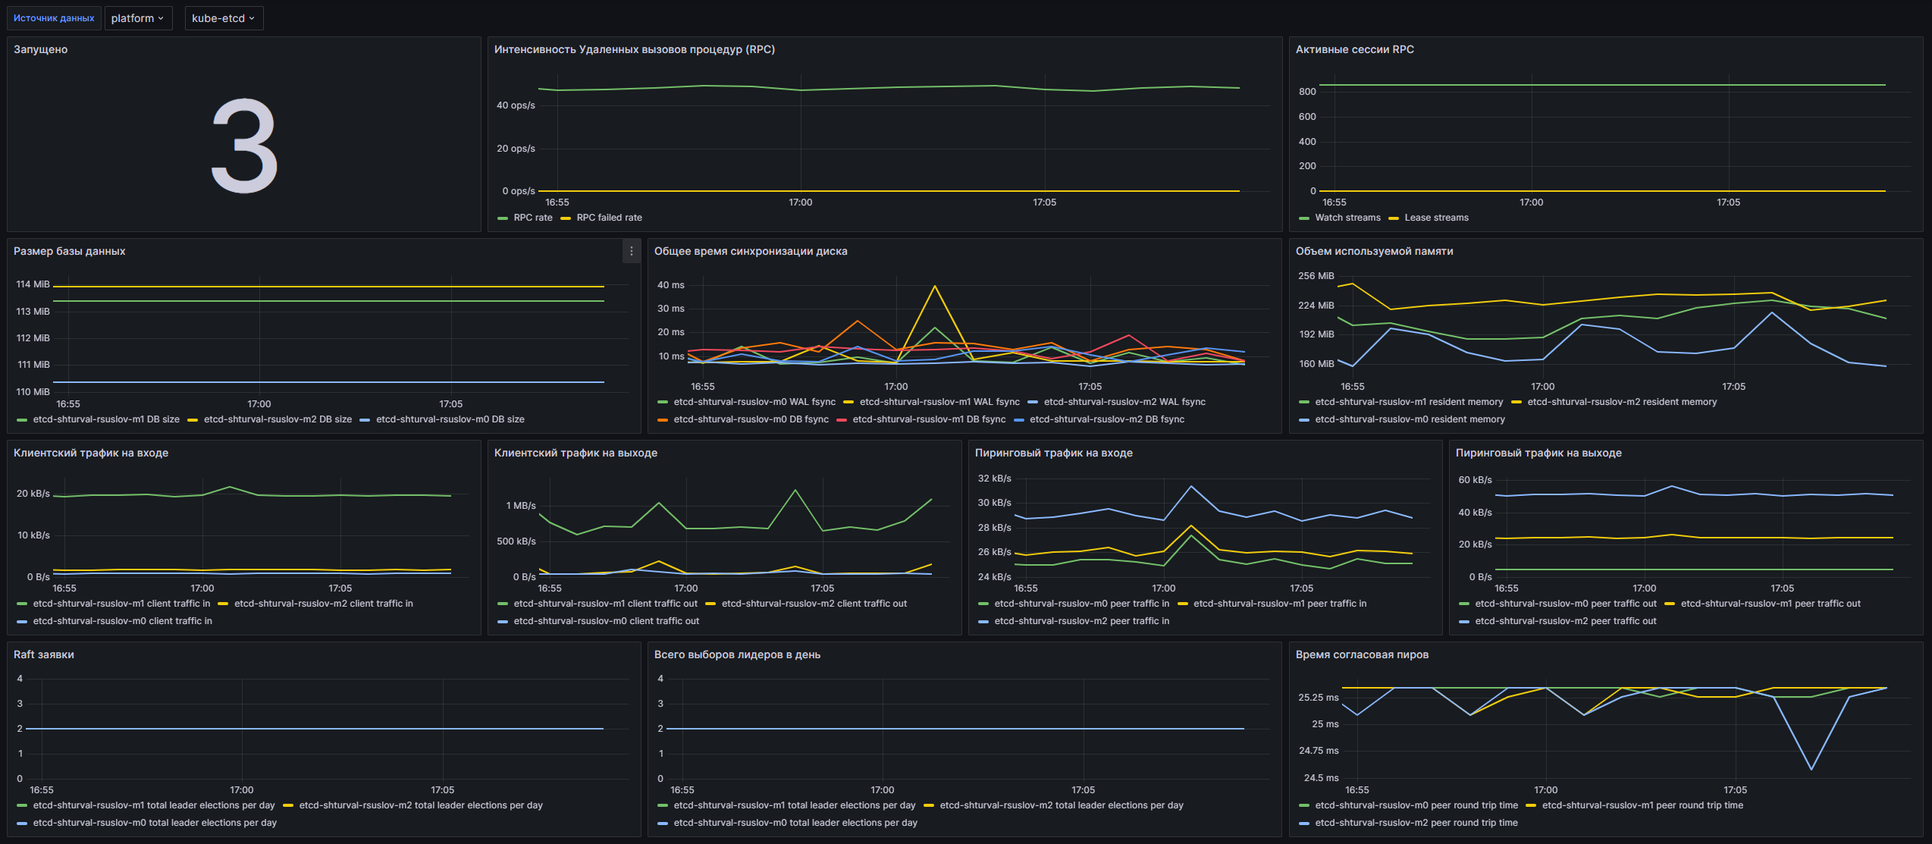Viewport: 1932px width, 844px height.
Task: Click m0 DB size legend color marker
Action: tap(365, 420)
